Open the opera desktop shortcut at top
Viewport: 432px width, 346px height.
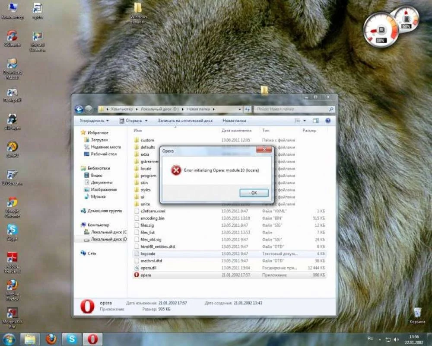(x=38, y=10)
